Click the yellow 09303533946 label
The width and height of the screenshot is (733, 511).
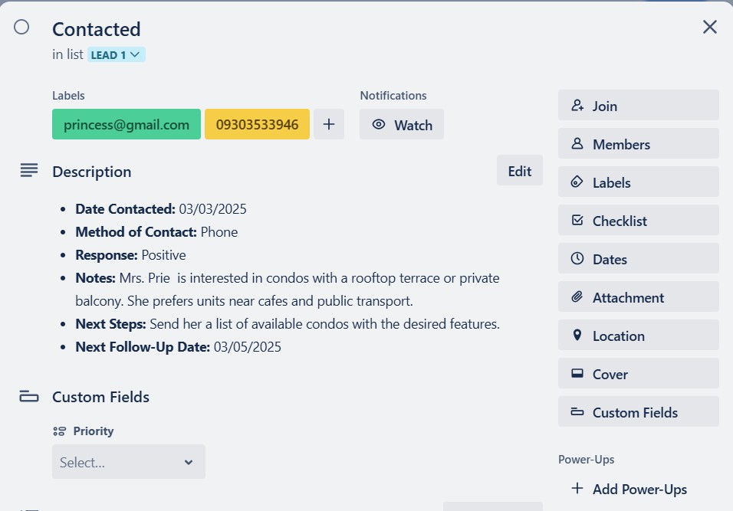point(257,124)
